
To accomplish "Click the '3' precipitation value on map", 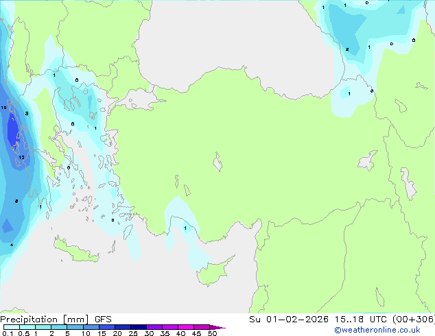I will tap(27, 113).
